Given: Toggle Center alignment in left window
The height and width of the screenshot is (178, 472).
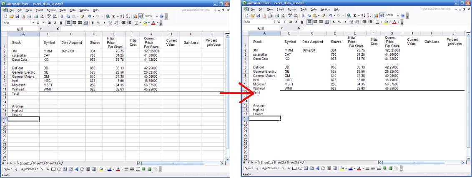Looking at the screenshot, I should [74, 22].
